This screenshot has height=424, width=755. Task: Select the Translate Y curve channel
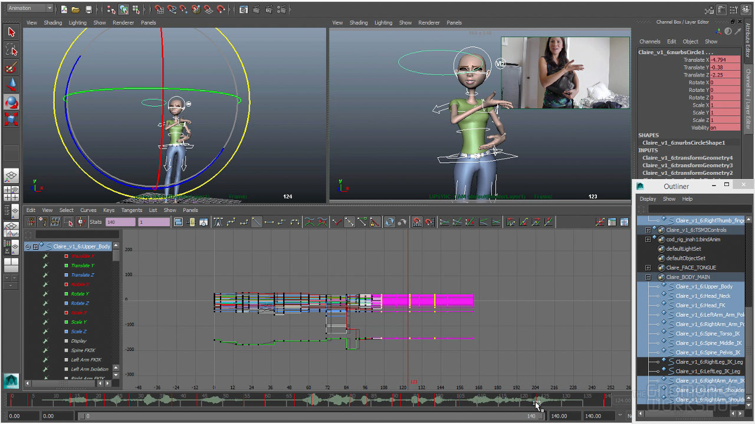click(82, 266)
